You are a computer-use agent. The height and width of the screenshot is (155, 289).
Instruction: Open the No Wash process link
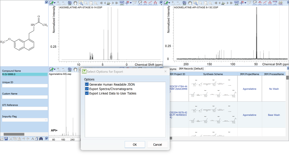tap(274, 89)
